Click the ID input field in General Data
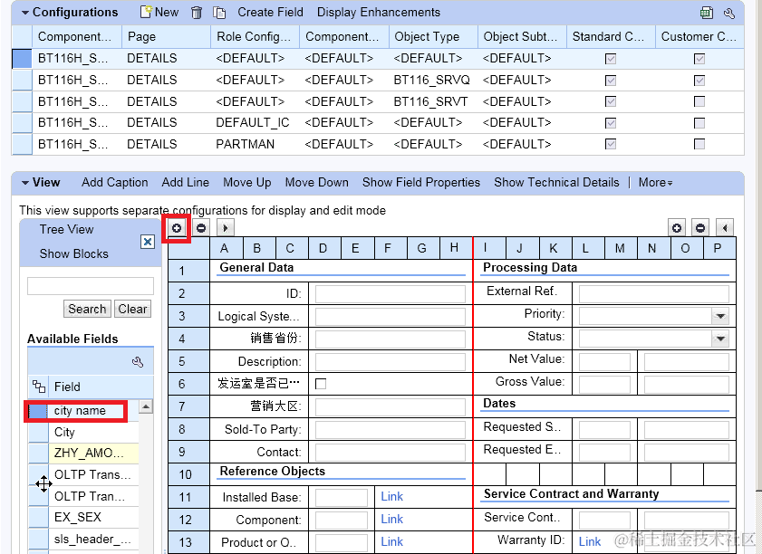 [391, 294]
